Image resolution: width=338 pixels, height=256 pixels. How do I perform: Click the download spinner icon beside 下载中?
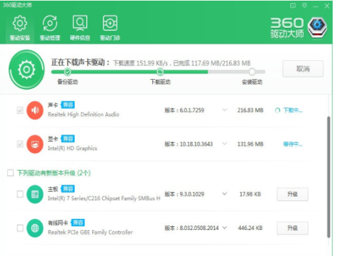(277, 111)
